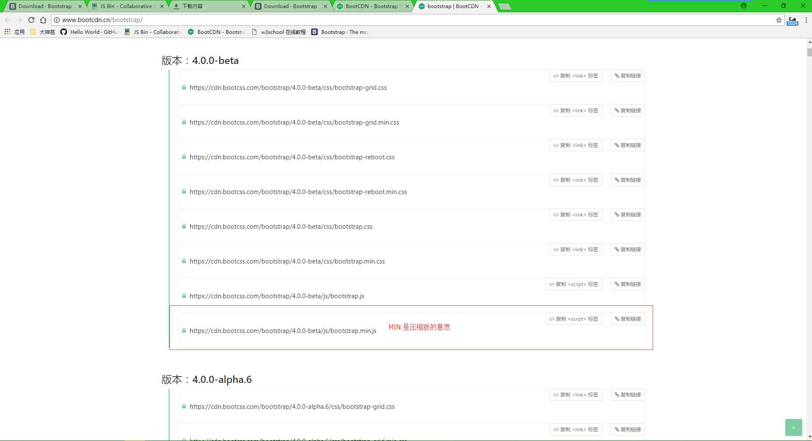The height and width of the screenshot is (441, 812).
Task: Click 复制链接 for beta bootstrap.min.css
Action: [628, 250]
